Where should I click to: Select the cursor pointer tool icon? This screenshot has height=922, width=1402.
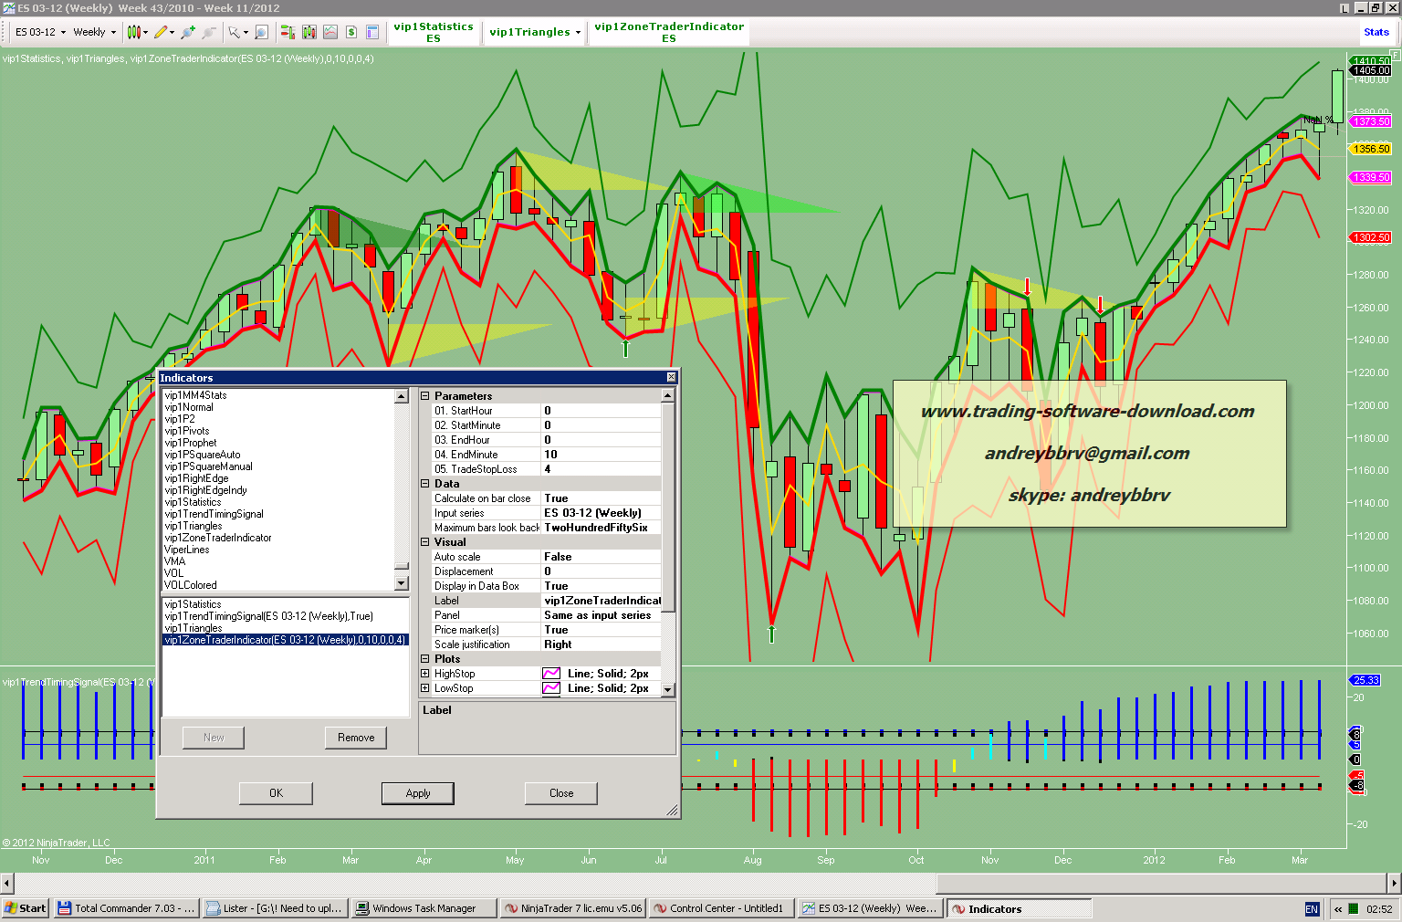[x=235, y=32]
